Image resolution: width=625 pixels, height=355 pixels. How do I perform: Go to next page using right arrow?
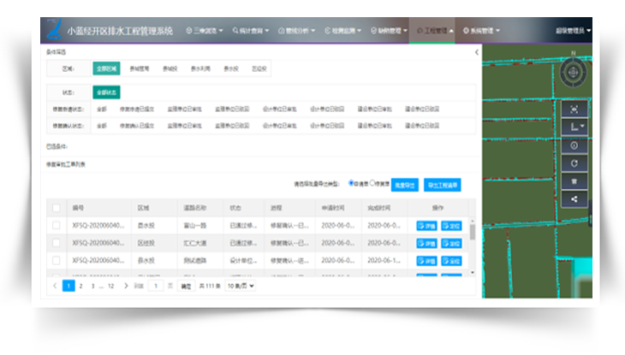[x=126, y=286]
